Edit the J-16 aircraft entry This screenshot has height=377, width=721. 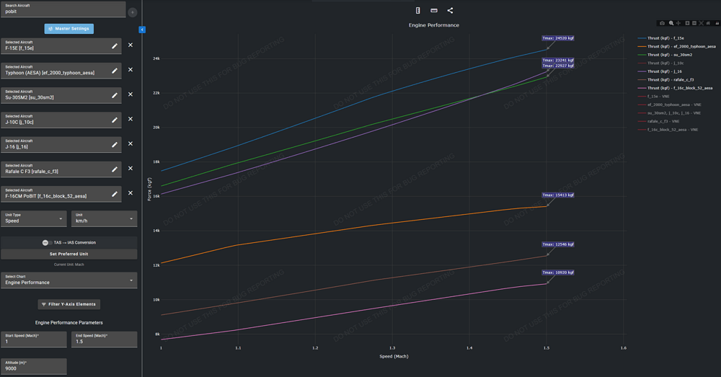pos(115,144)
